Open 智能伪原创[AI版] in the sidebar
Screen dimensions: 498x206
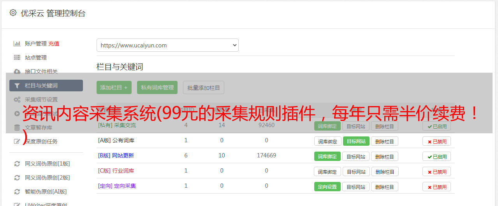click(46, 192)
